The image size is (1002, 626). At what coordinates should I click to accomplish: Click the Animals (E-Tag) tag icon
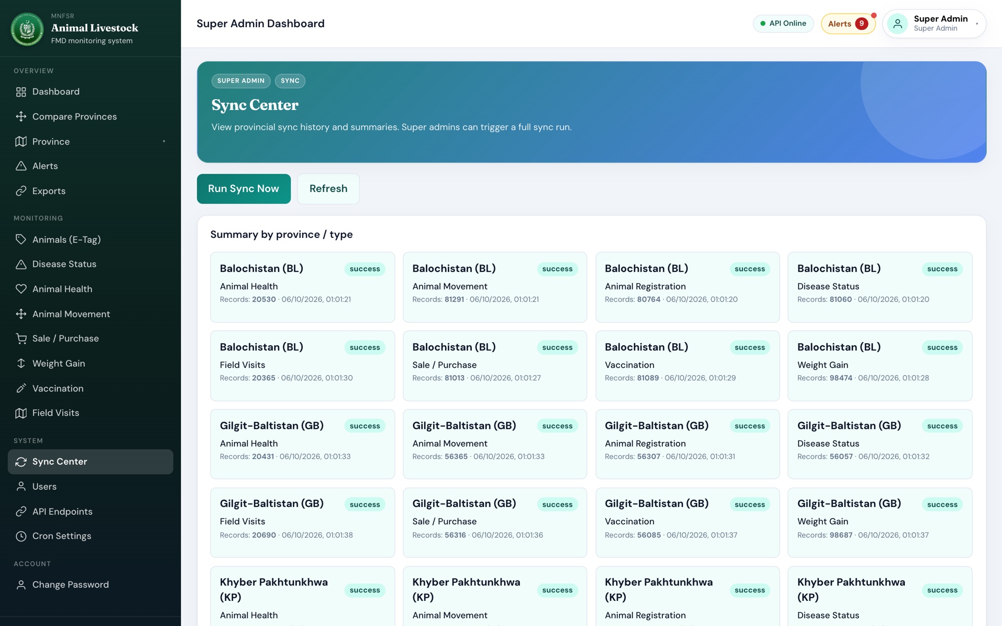coord(21,239)
